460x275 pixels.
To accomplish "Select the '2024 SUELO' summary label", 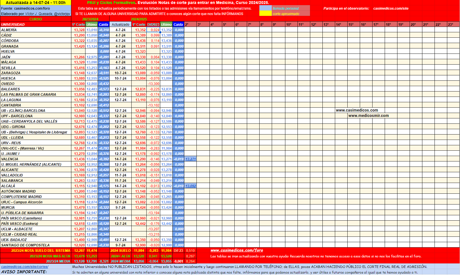I will (121, 251).
